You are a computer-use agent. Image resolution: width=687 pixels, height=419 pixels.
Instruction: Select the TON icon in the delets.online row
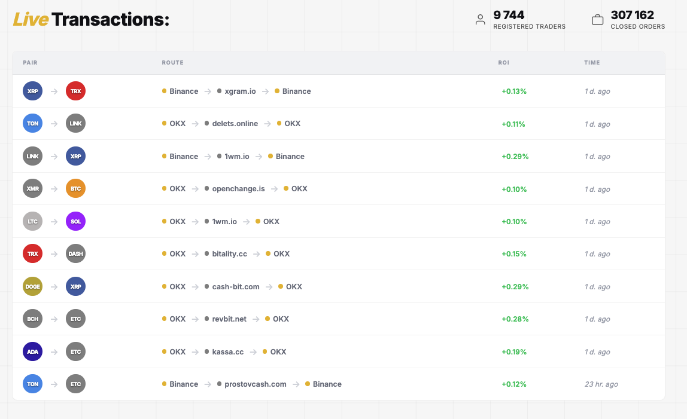point(32,124)
